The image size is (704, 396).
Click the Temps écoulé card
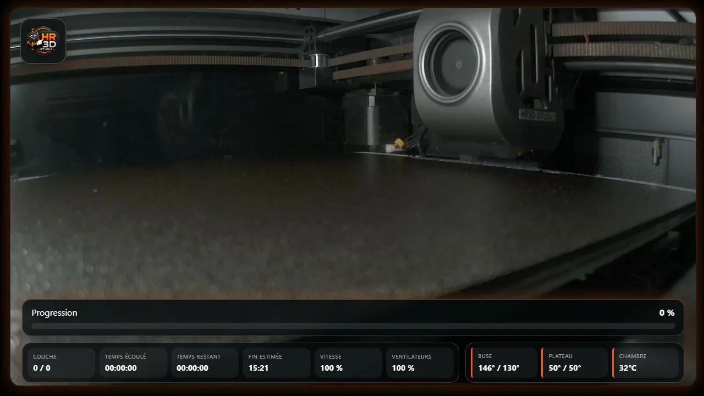(133, 363)
